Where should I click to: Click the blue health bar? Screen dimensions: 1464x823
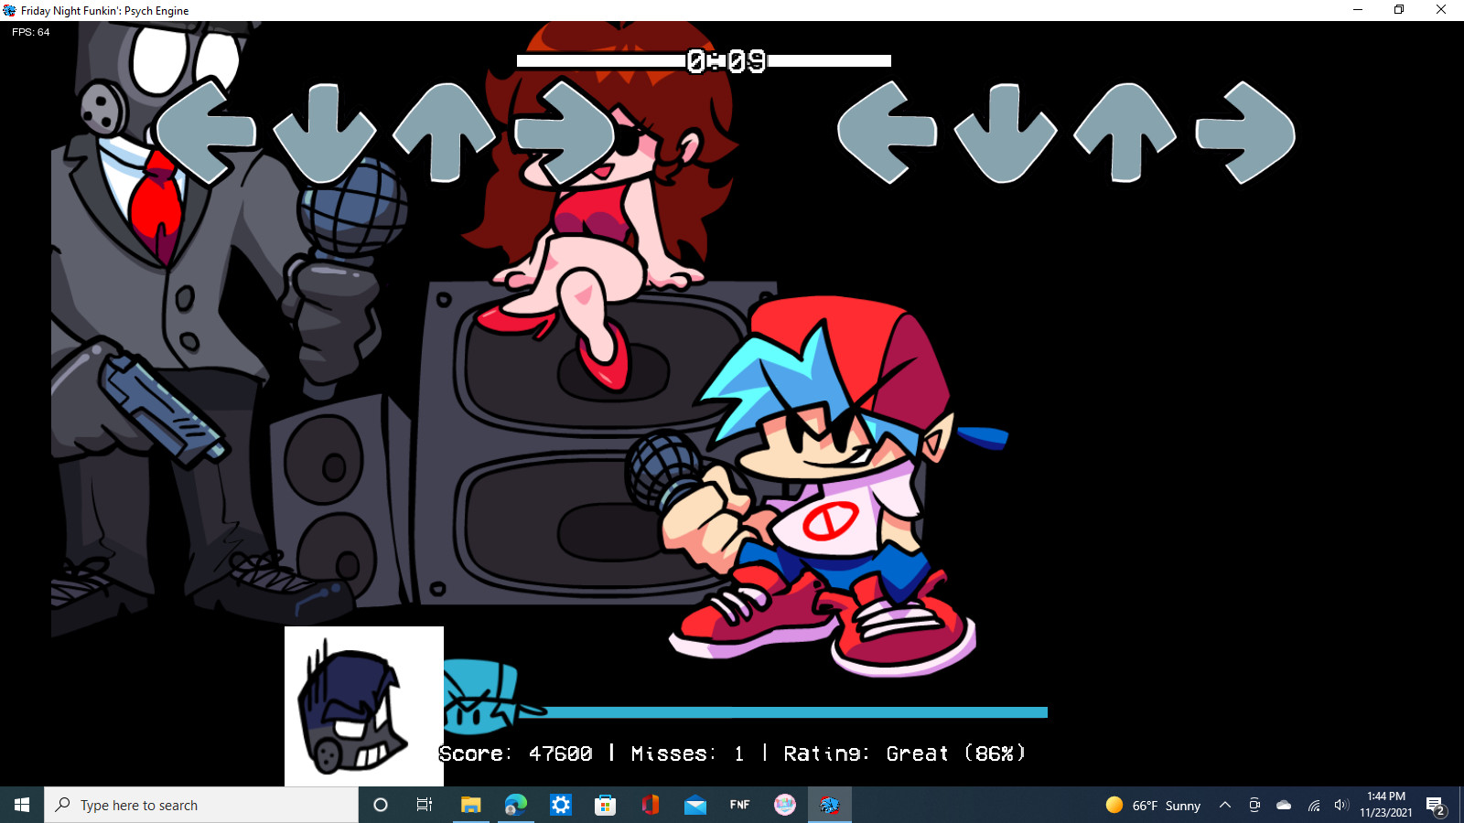point(796,711)
